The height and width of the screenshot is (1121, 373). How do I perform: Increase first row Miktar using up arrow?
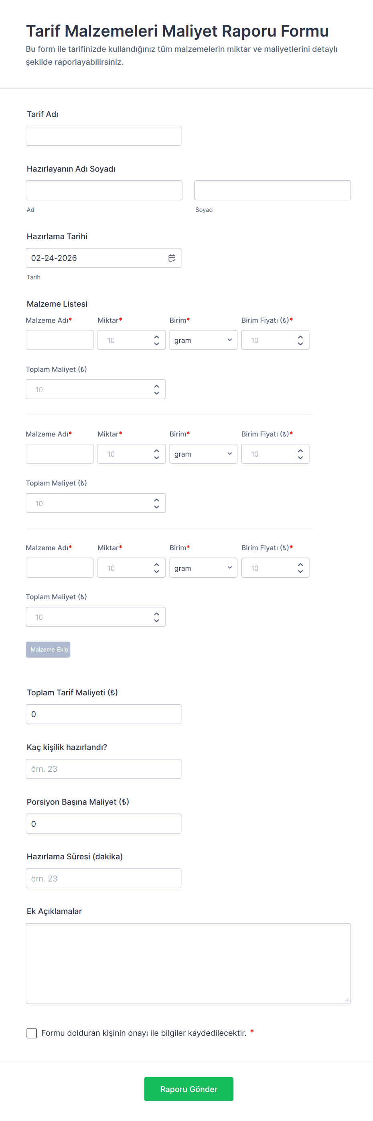[x=156, y=337]
